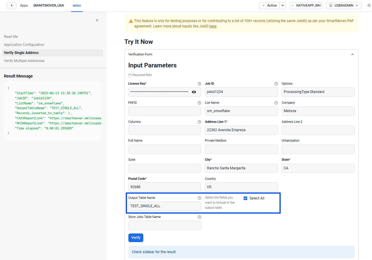372x260 pixels.
Task: Click the Urbanization input field
Action: 318,149
